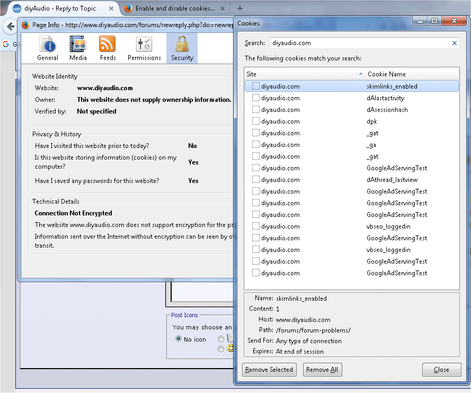The height and width of the screenshot is (393, 471).
Task: Select the dAsessionhash cookie row
Action: click(352, 110)
